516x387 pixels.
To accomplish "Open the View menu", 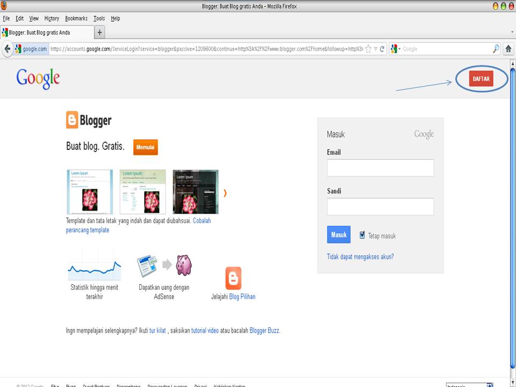I will pyautogui.click(x=34, y=18).
